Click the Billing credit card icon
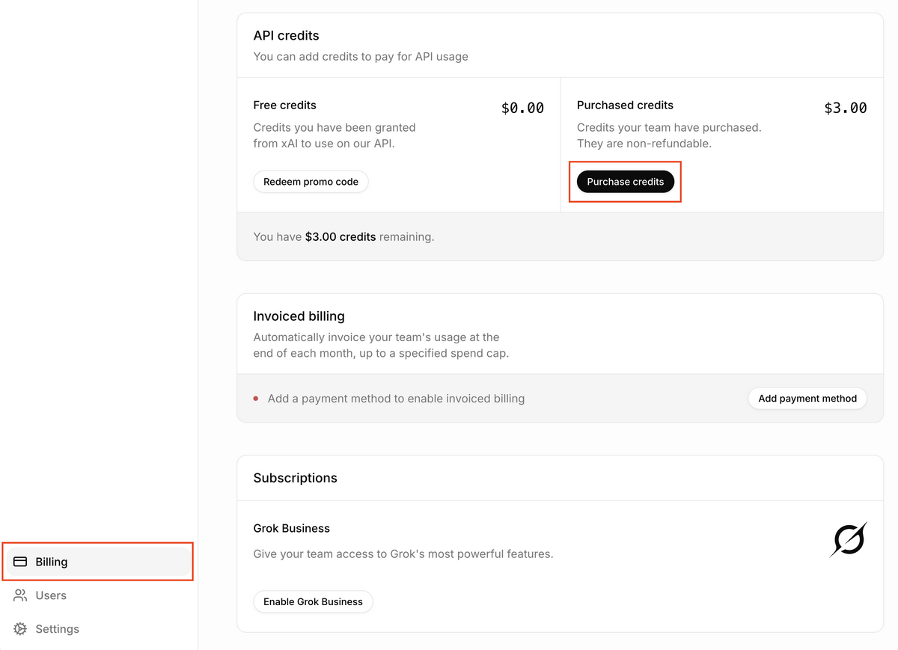The height and width of the screenshot is (650, 898). point(20,562)
